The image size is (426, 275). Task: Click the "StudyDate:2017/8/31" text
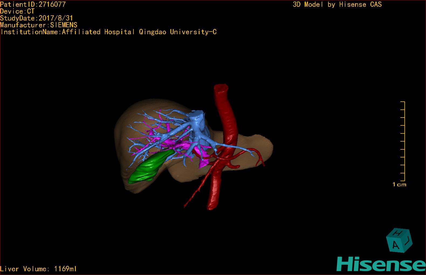click(x=37, y=18)
